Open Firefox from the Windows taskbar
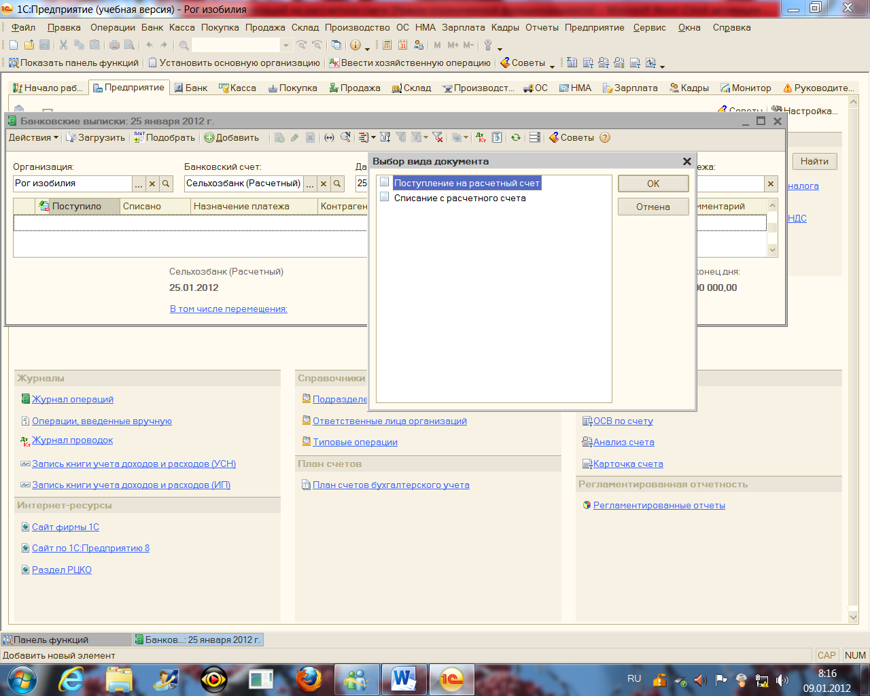The image size is (870, 696). [x=309, y=679]
